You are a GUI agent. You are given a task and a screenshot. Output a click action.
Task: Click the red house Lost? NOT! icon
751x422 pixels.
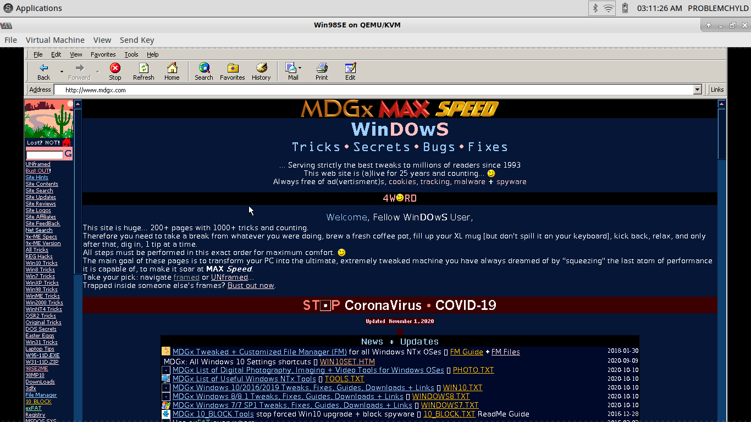click(x=67, y=142)
